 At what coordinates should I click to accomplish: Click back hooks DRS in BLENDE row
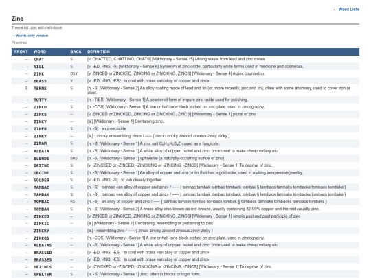coord(74,158)
